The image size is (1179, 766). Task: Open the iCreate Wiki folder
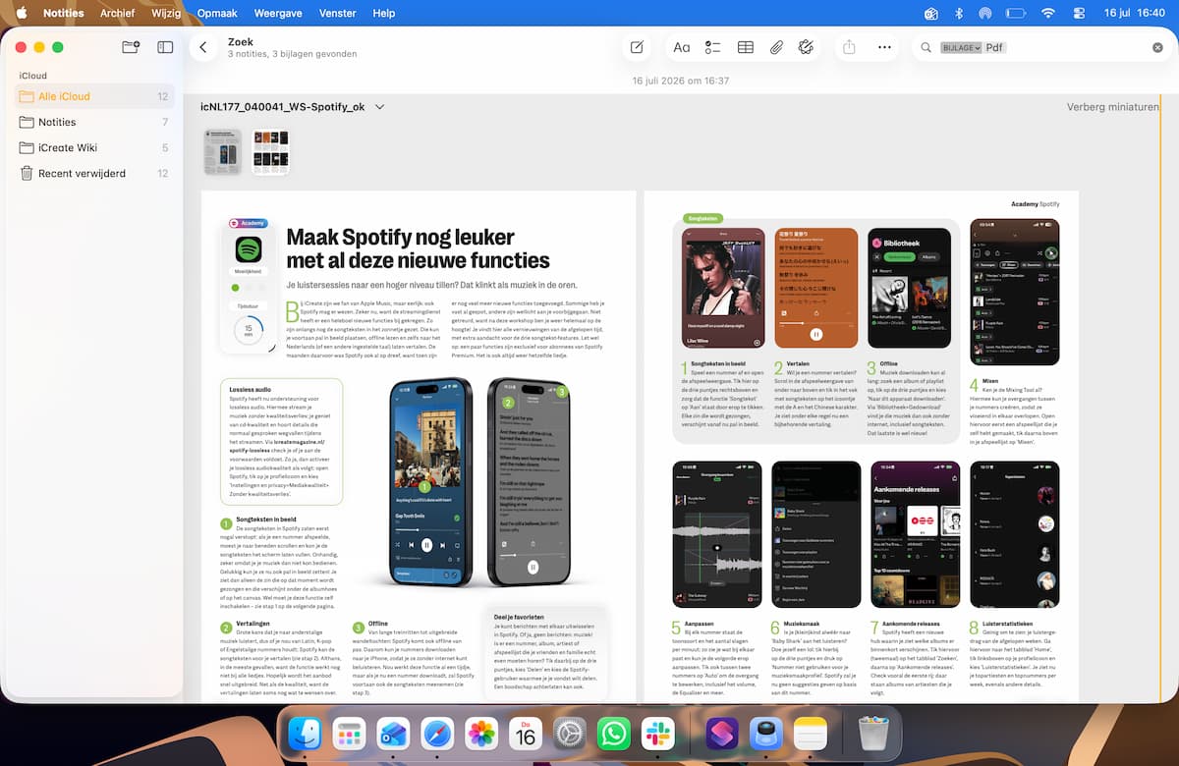click(94, 147)
